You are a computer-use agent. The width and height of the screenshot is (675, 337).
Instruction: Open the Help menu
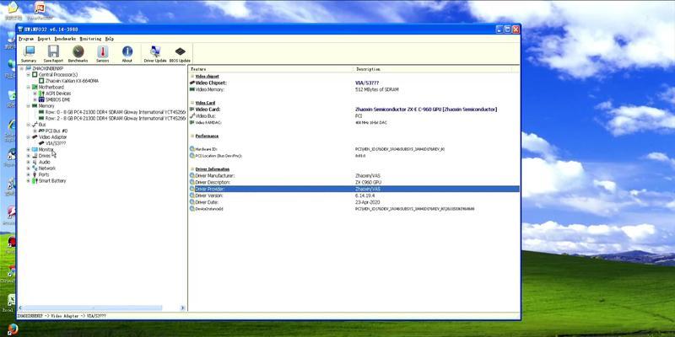tap(110, 39)
